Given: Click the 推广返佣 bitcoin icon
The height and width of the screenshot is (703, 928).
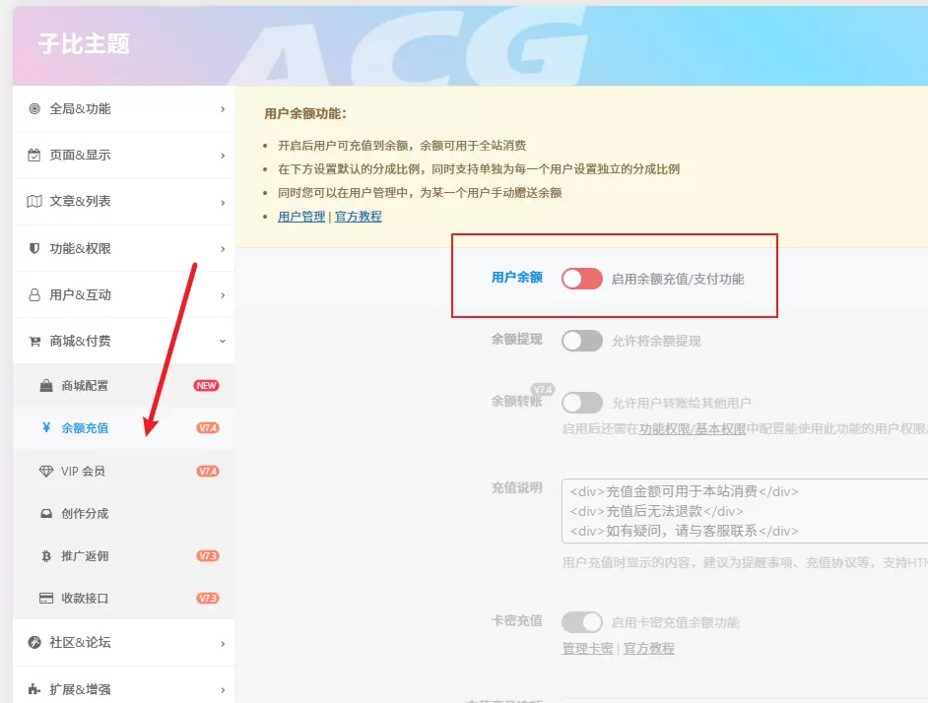Looking at the screenshot, I should click(46, 556).
